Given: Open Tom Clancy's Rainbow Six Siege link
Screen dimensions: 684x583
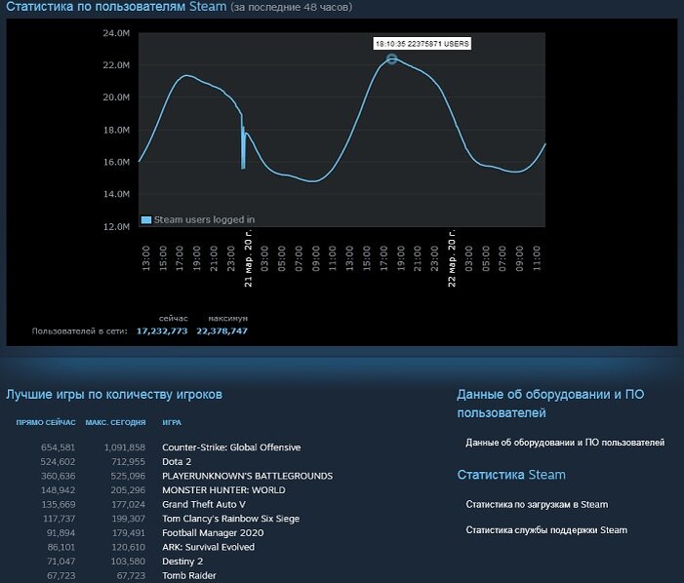Looking at the screenshot, I should (230, 519).
